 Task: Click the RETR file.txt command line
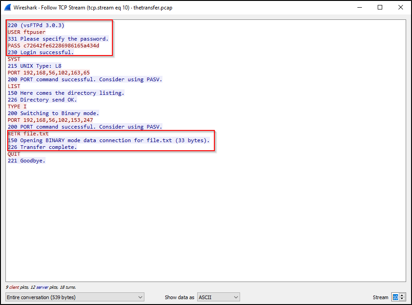click(28, 134)
